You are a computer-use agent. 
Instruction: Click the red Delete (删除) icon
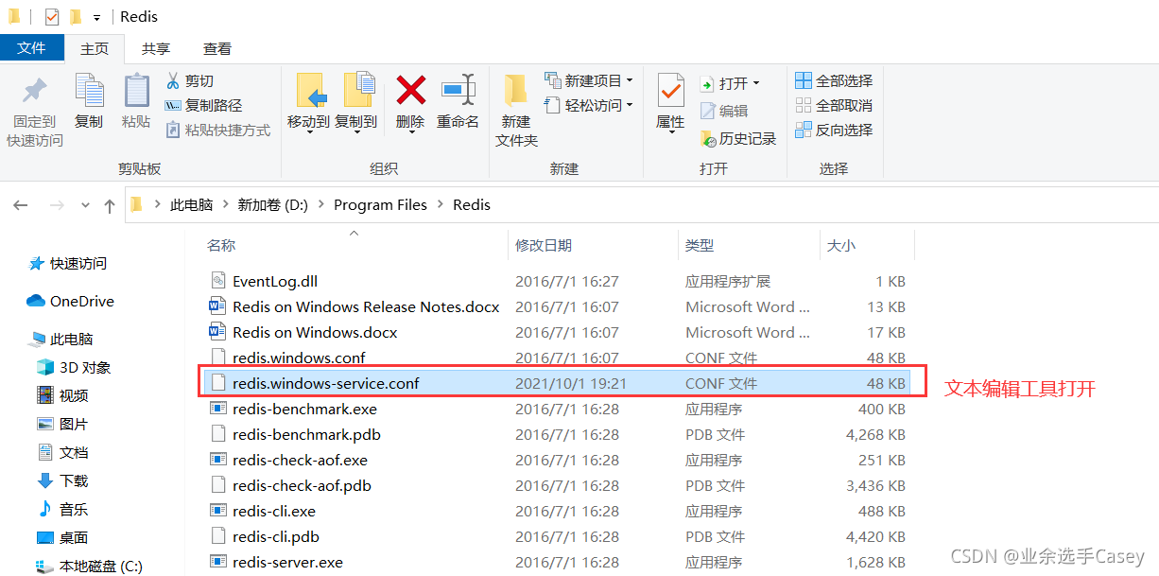(410, 91)
